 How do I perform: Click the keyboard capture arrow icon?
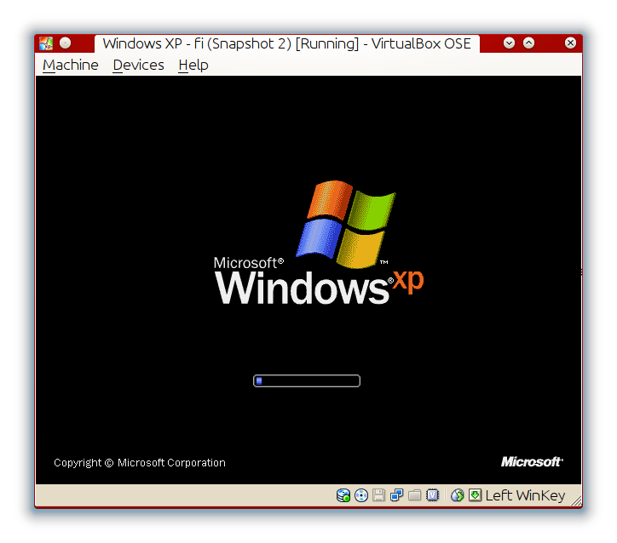click(475, 495)
